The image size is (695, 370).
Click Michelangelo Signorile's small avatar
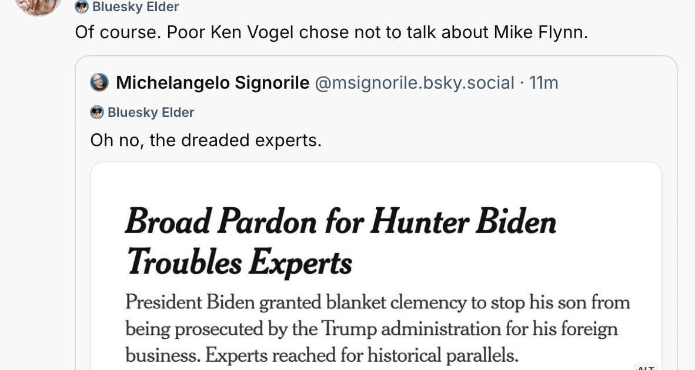(x=99, y=82)
